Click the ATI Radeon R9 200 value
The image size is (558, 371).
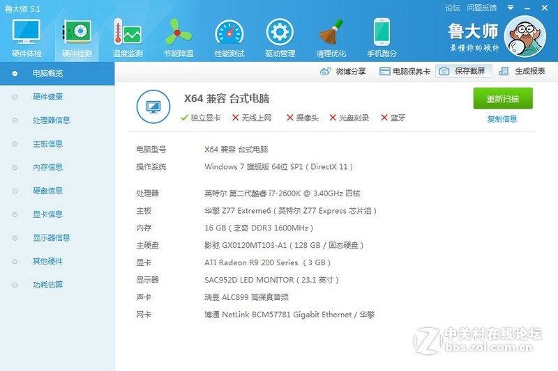tap(268, 262)
